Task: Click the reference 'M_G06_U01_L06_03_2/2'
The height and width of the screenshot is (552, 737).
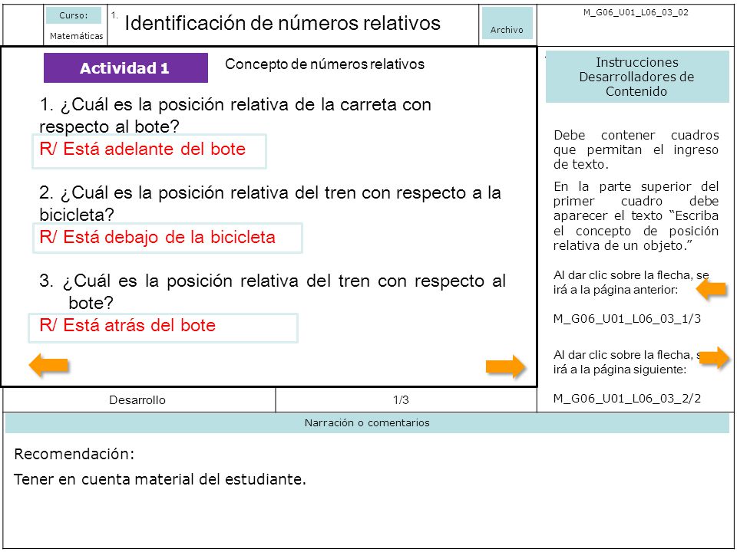Action: [x=627, y=399]
